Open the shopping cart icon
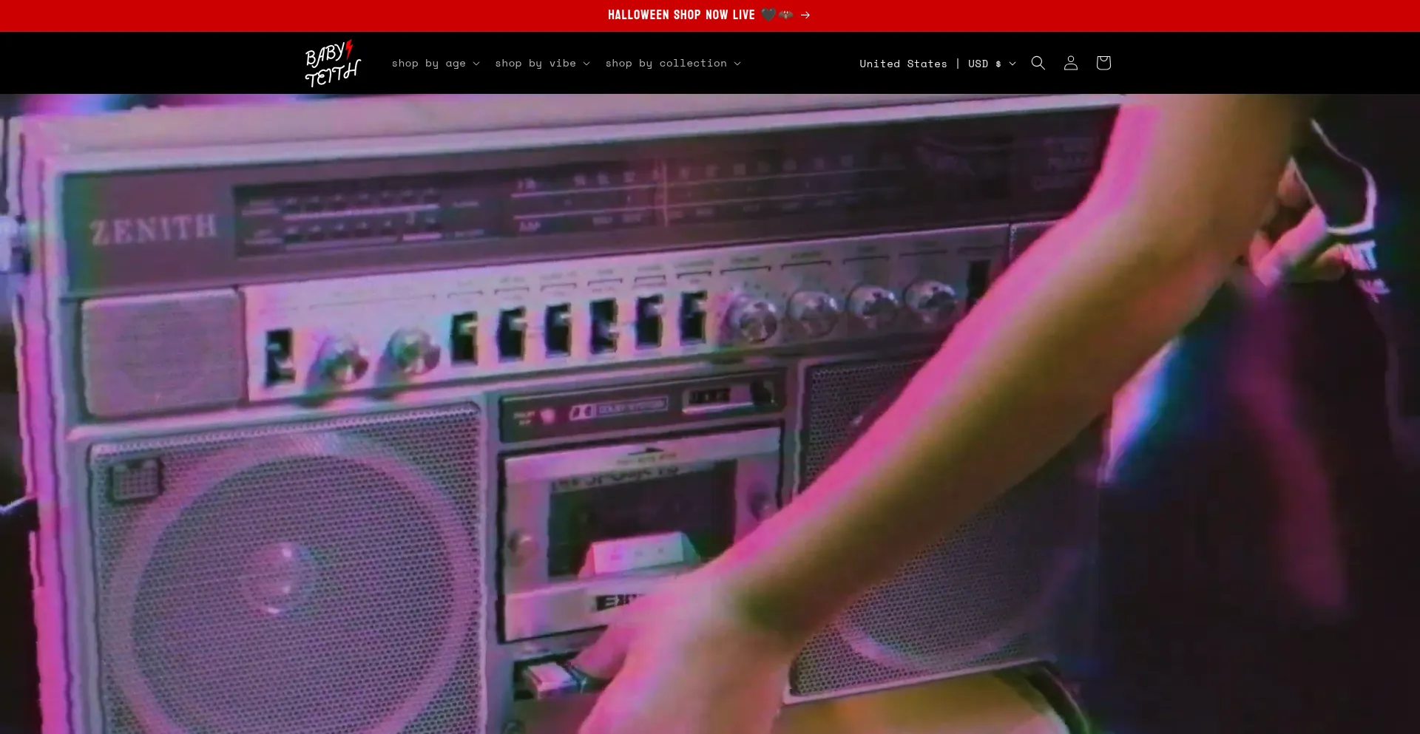 1103,63
